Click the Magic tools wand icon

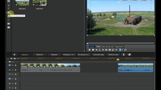coord(15,55)
